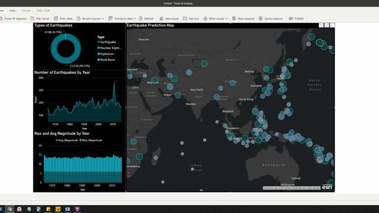The image size is (379, 213).
Task: Refresh the report data
Action: click(146, 18)
